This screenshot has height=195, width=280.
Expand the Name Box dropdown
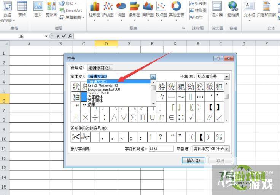pyautogui.click(x=46, y=36)
